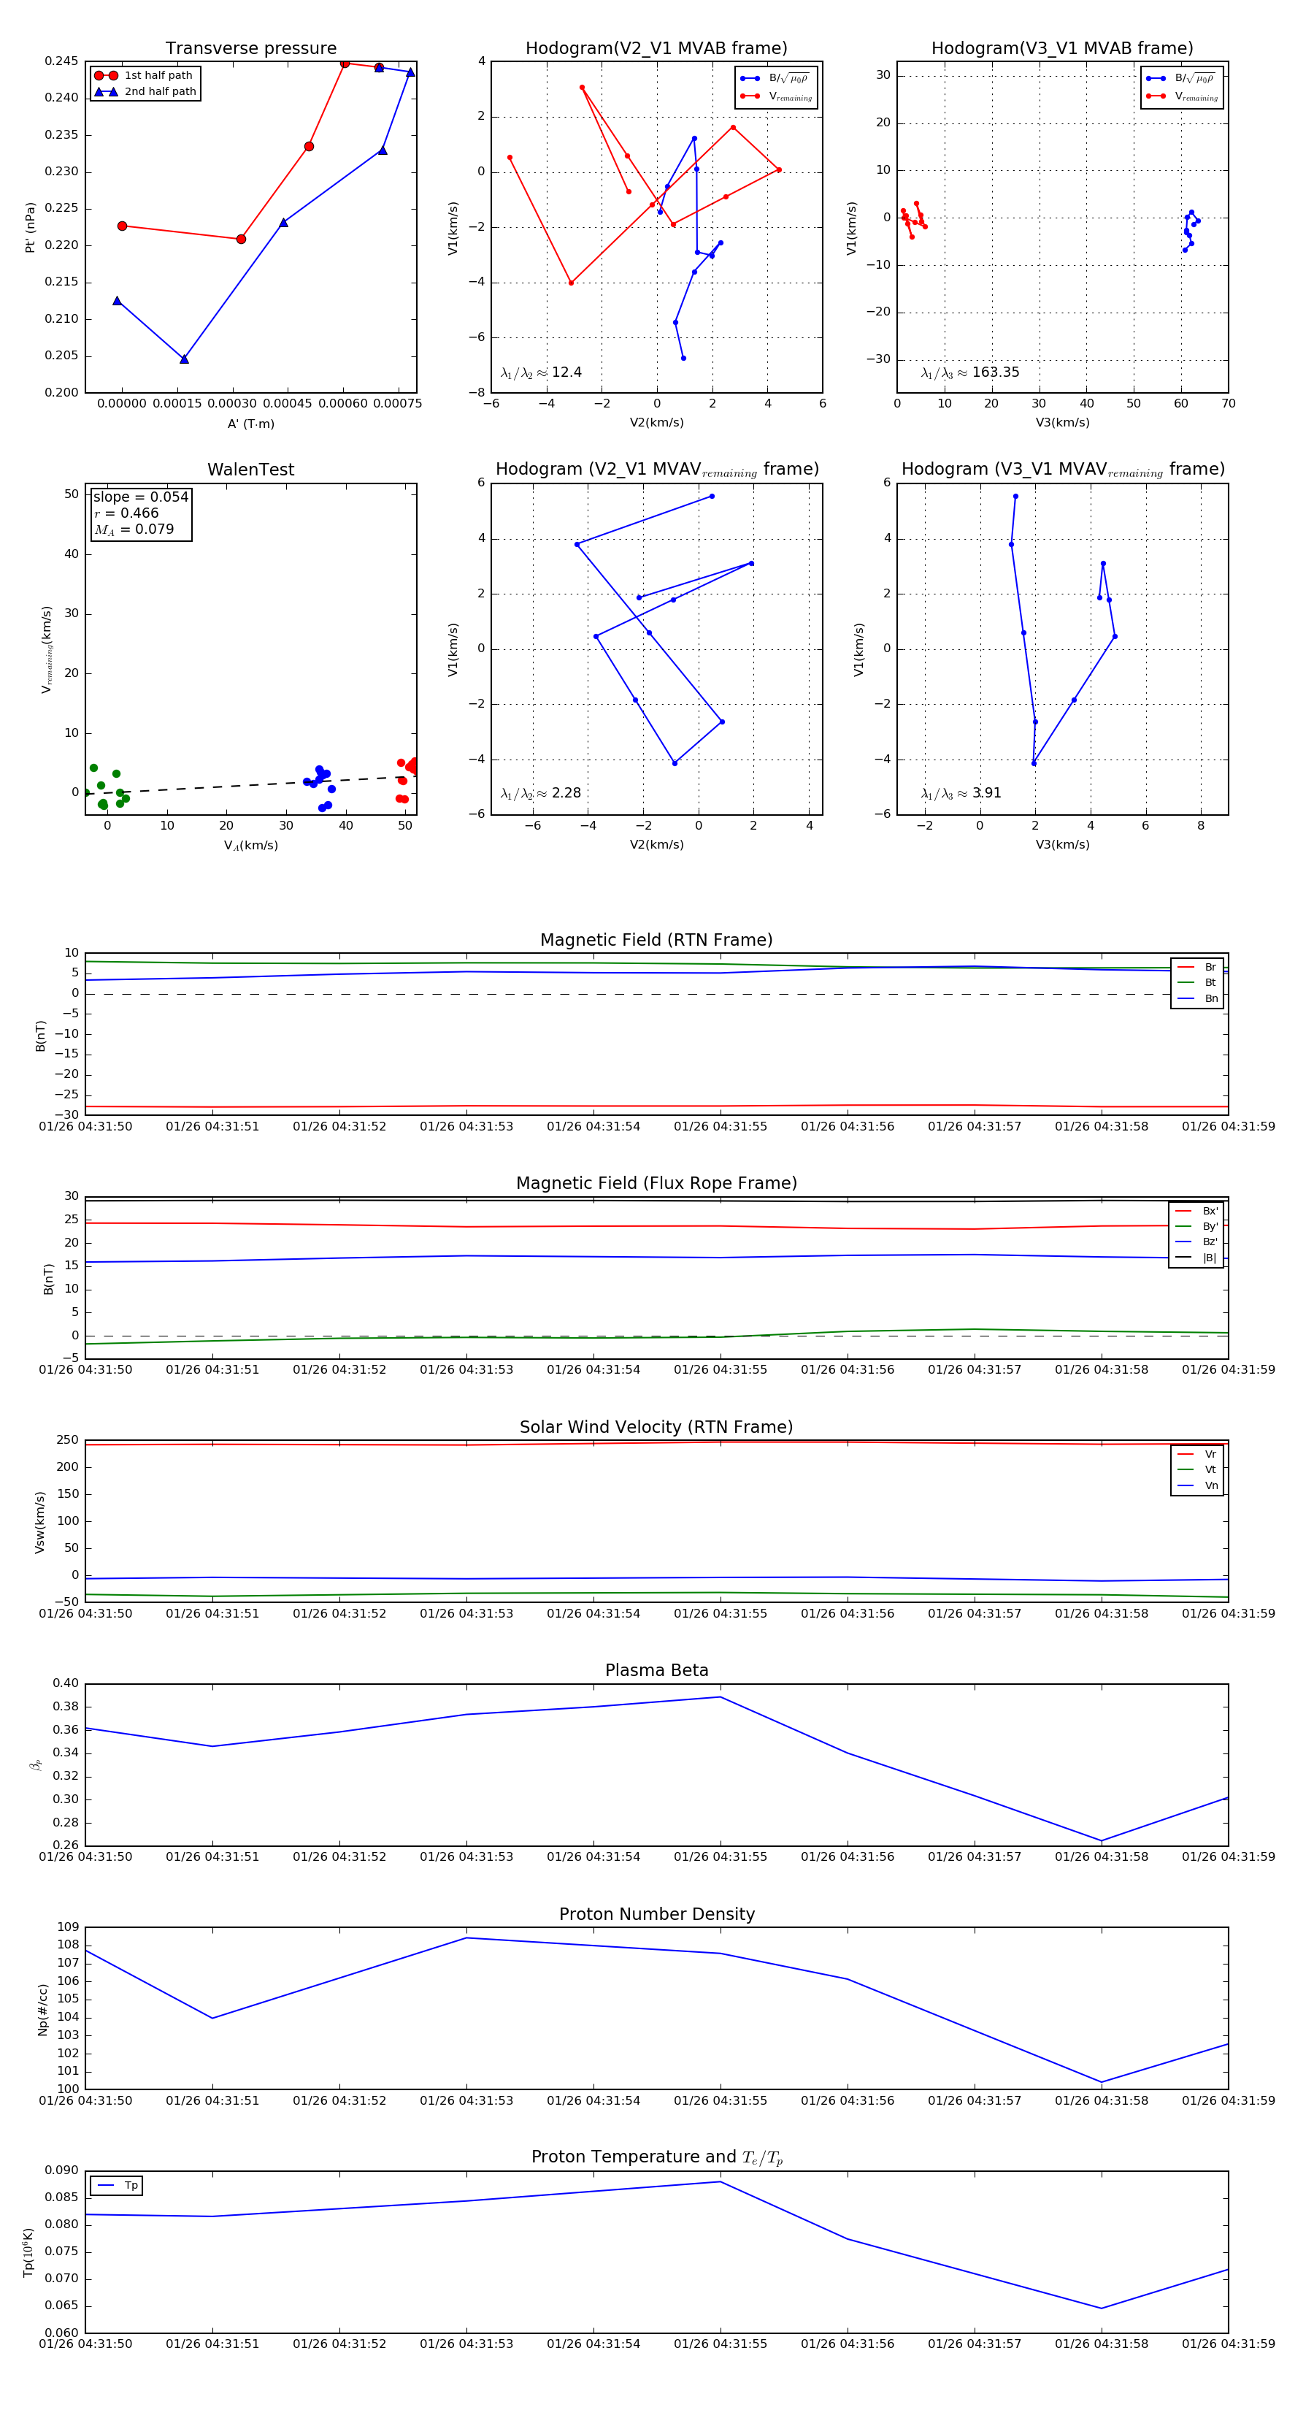
Task: Click the "Magnetic Field (Flux Rope Frame)" title
Action: [656, 1184]
